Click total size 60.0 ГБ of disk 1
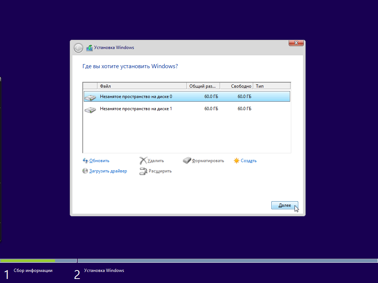The height and width of the screenshot is (283, 378). pyautogui.click(x=211, y=109)
